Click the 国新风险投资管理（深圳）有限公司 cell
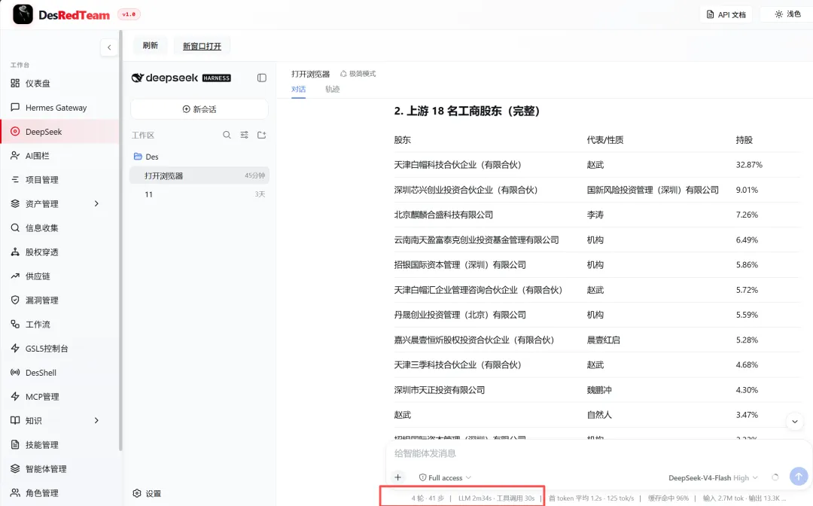The height and width of the screenshot is (506, 813). click(653, 190)
